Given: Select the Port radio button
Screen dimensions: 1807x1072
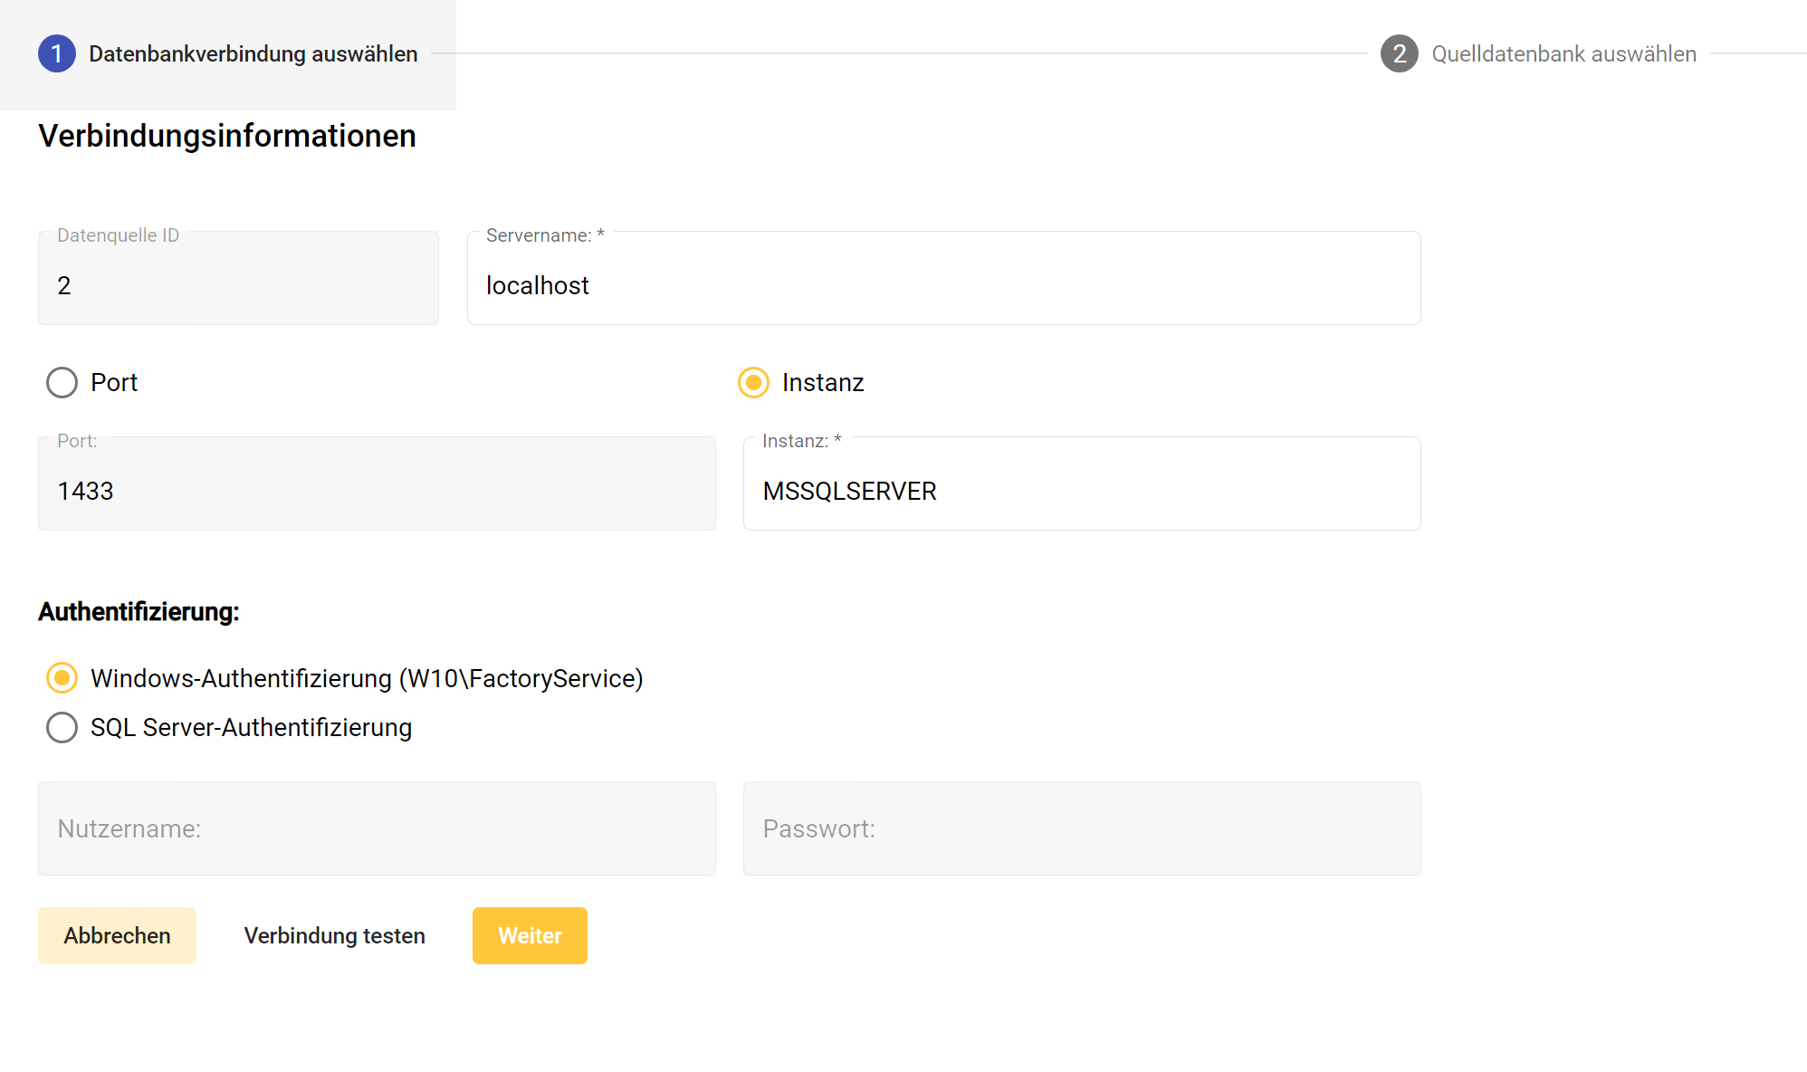Looking at the screenshot, I should click(62, 382).
